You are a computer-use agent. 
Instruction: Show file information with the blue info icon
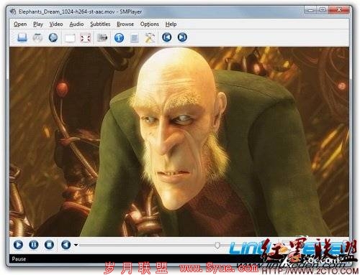(119, 37)
